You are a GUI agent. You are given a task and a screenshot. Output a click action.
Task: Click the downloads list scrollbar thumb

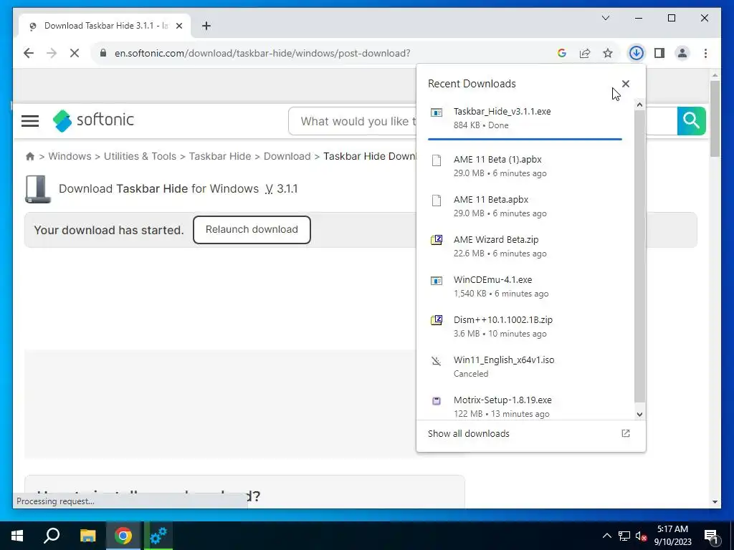[639, 256]
